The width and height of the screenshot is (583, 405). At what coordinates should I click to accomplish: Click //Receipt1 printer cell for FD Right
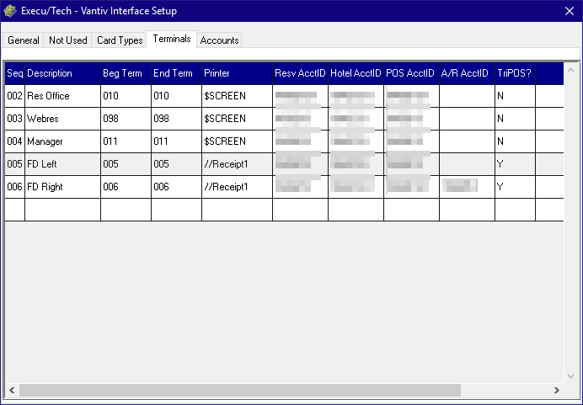tap(237, 187)
